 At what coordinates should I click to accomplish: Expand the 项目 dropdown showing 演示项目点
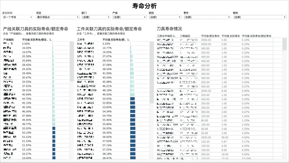58,17
